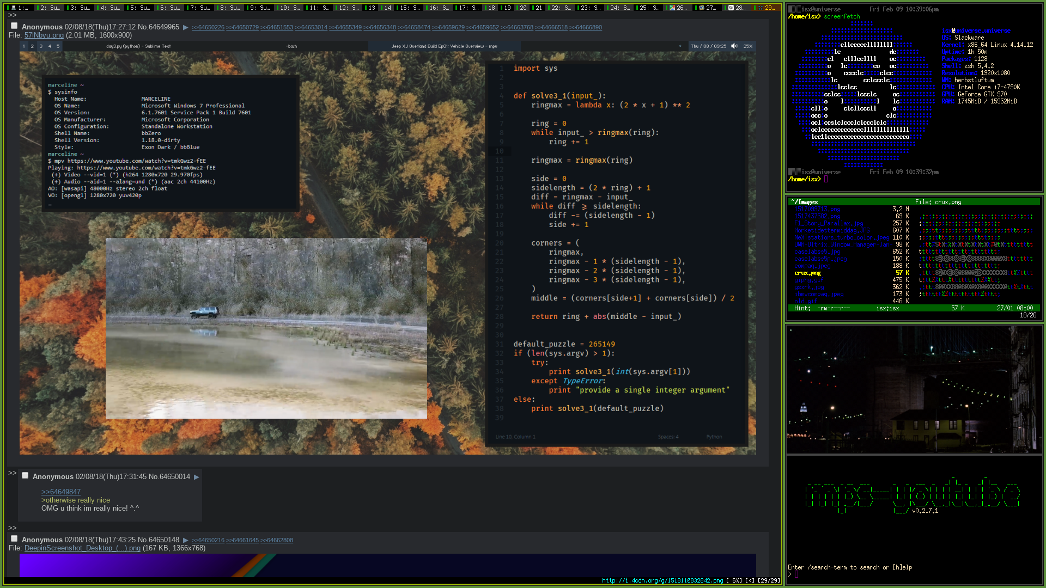Expand the purple Deepin screenshot thumbnail
The height and width of the screenshot is (588, 1046).
[x=388, y=565]
